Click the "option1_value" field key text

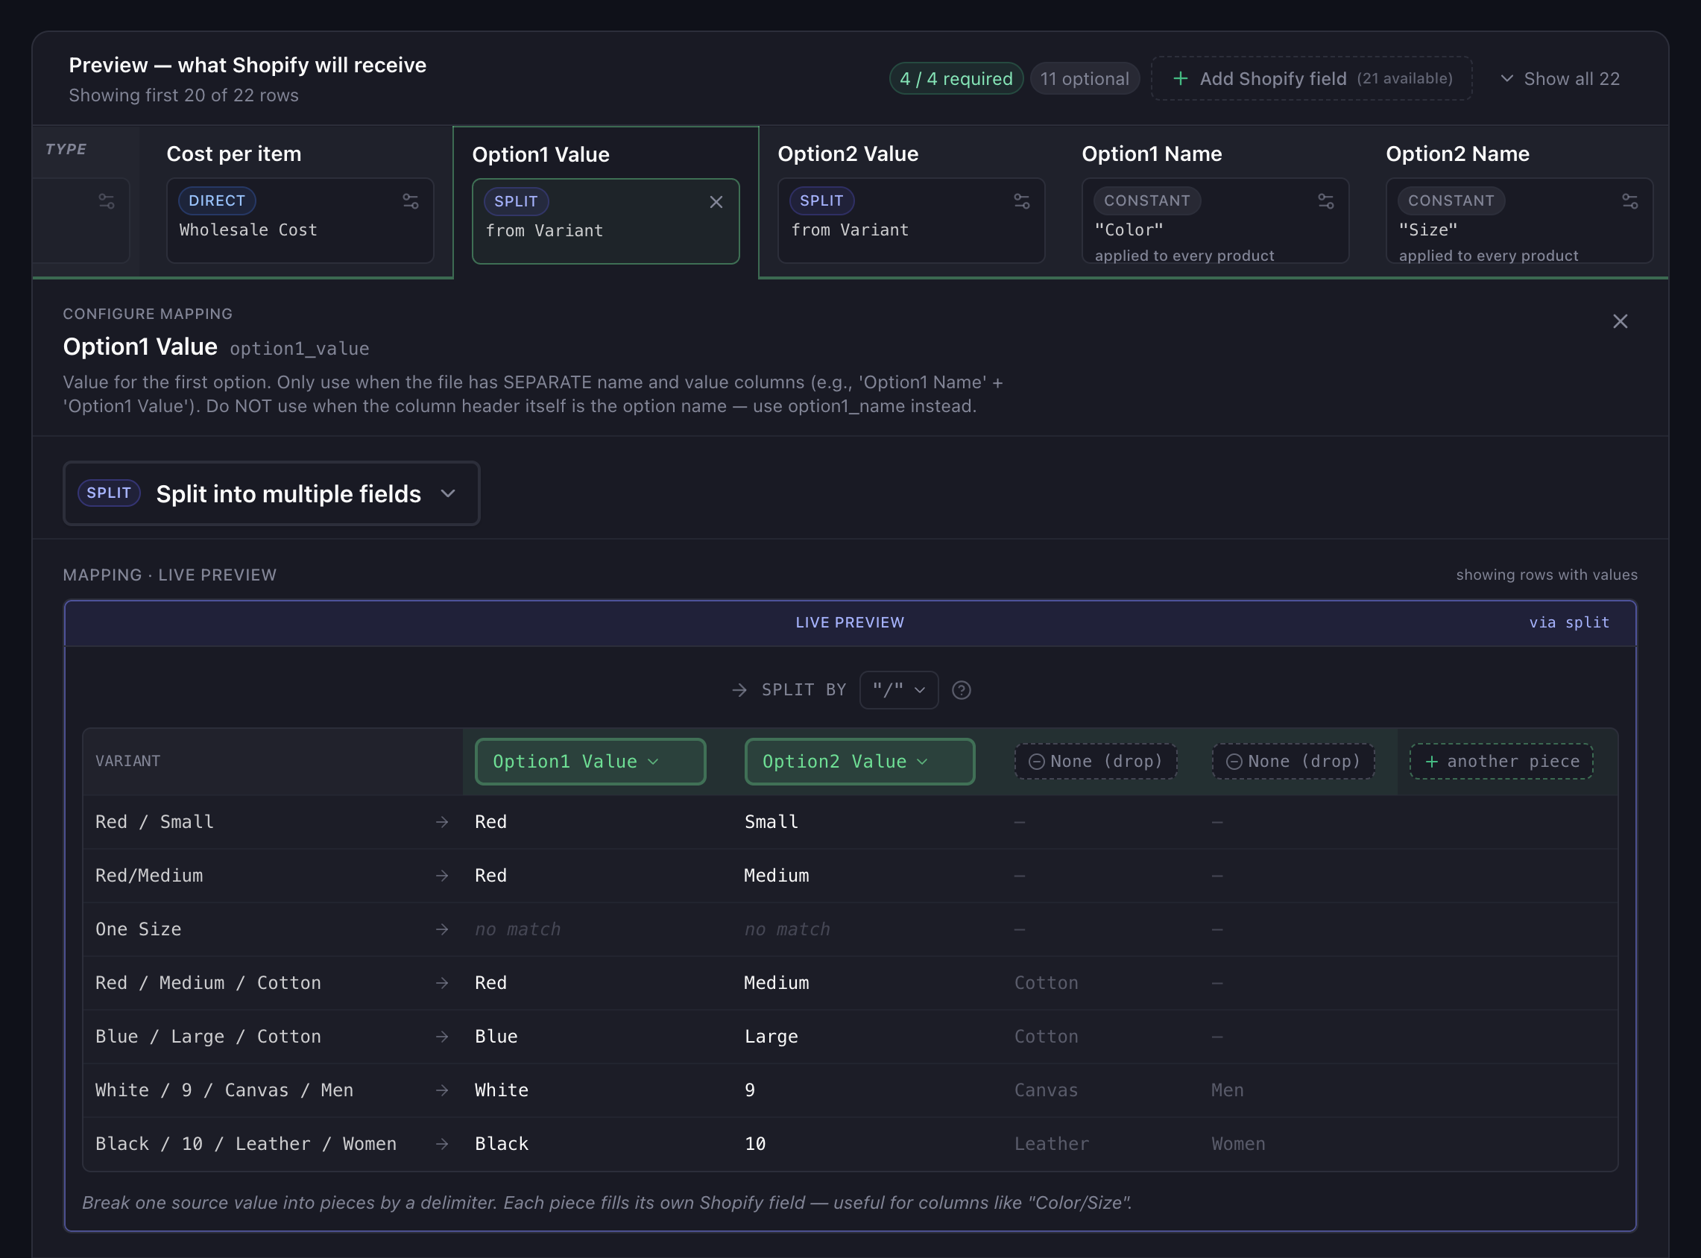[x=299, y=349]
